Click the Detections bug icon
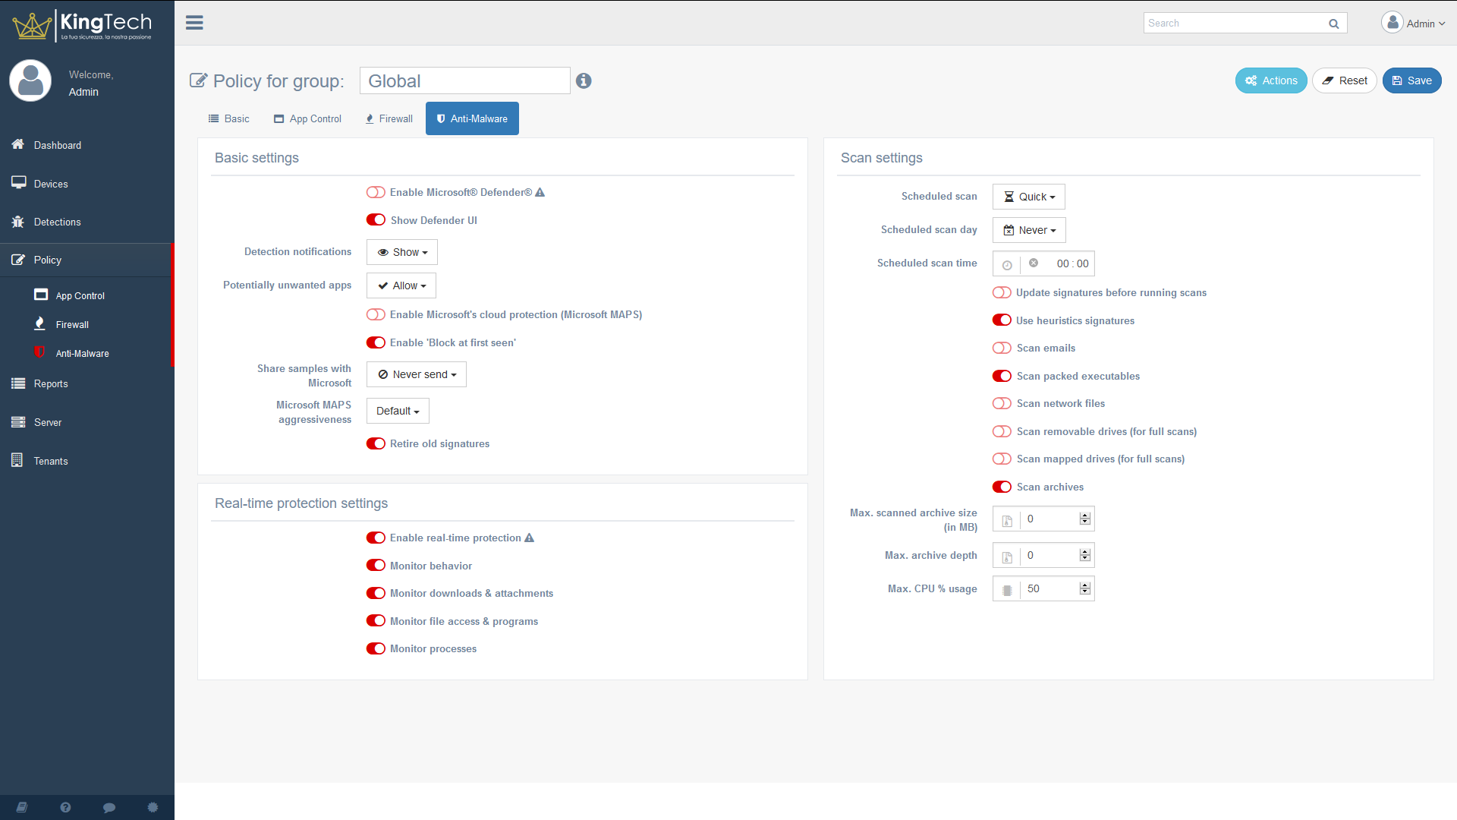This screenshot has height=820, width=1457. pos(18,222)
